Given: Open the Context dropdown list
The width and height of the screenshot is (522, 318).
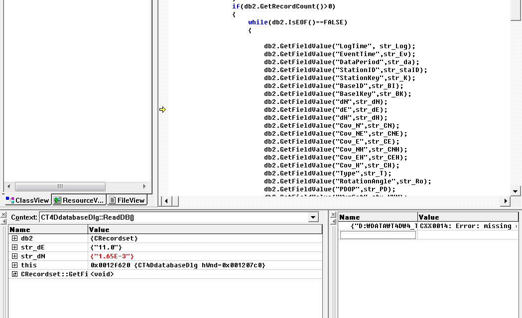Looking at the screenshot, I should [x=313, y=217].
